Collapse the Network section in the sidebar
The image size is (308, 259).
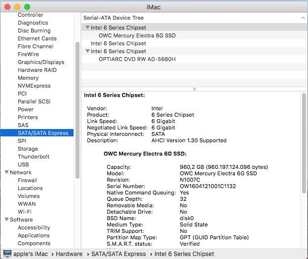[x=6, y=172]
